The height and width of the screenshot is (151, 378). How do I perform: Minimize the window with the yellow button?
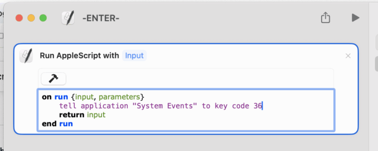click(31, 18)
